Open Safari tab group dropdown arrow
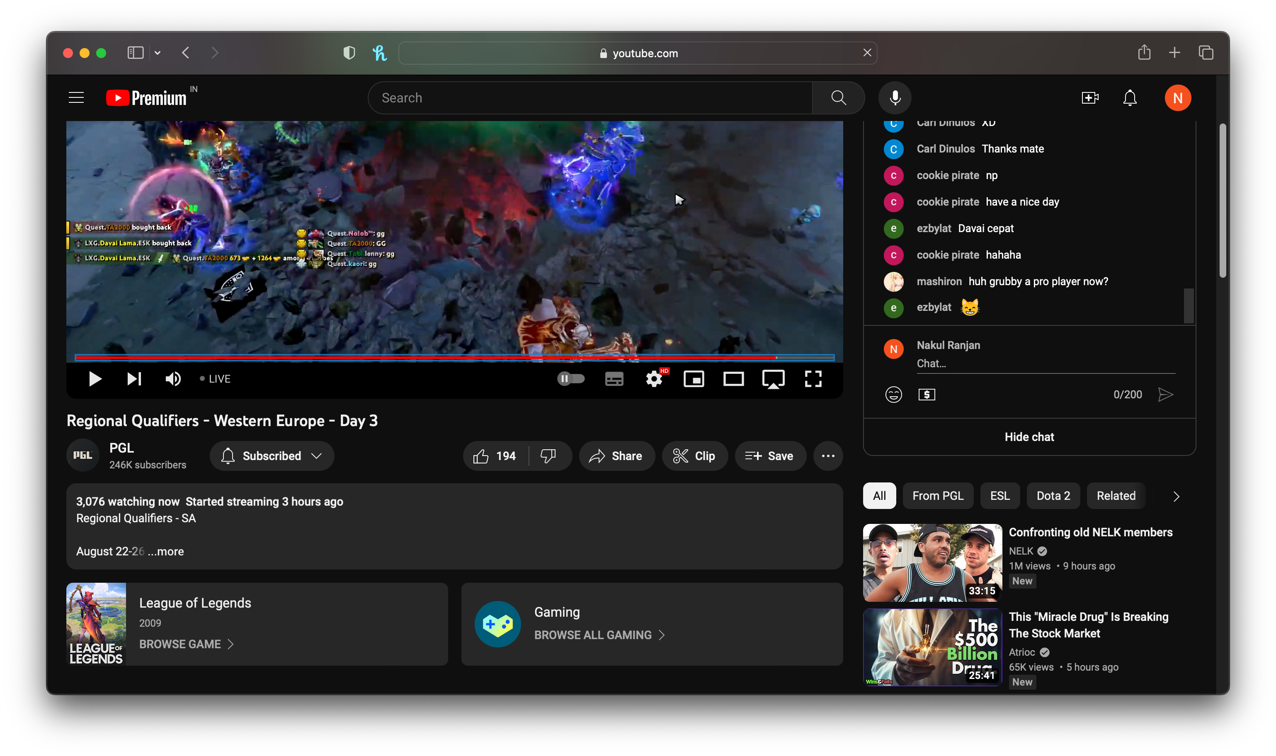Screen dimensions: 1276x756 tap(158, 53)
